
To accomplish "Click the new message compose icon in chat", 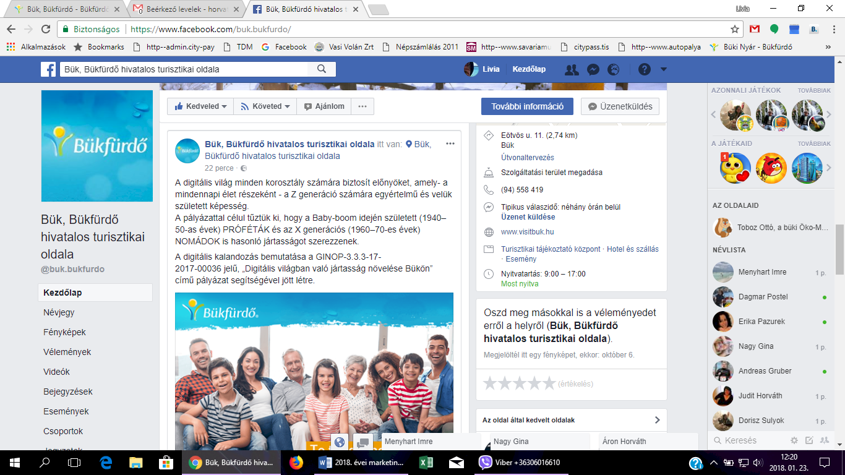I will point(809,440).
